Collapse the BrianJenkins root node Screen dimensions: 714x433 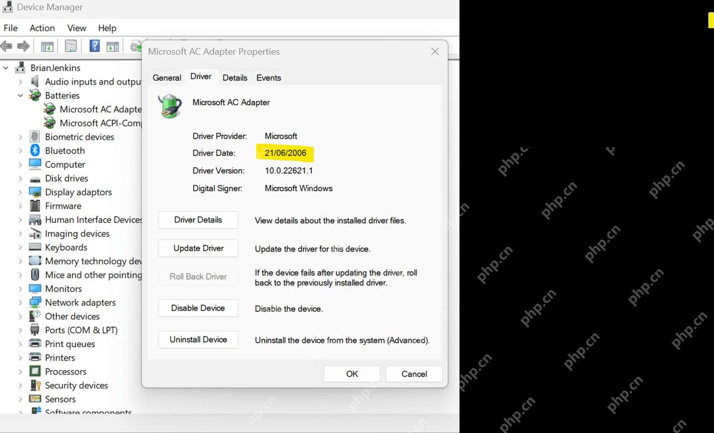point(6,68)
